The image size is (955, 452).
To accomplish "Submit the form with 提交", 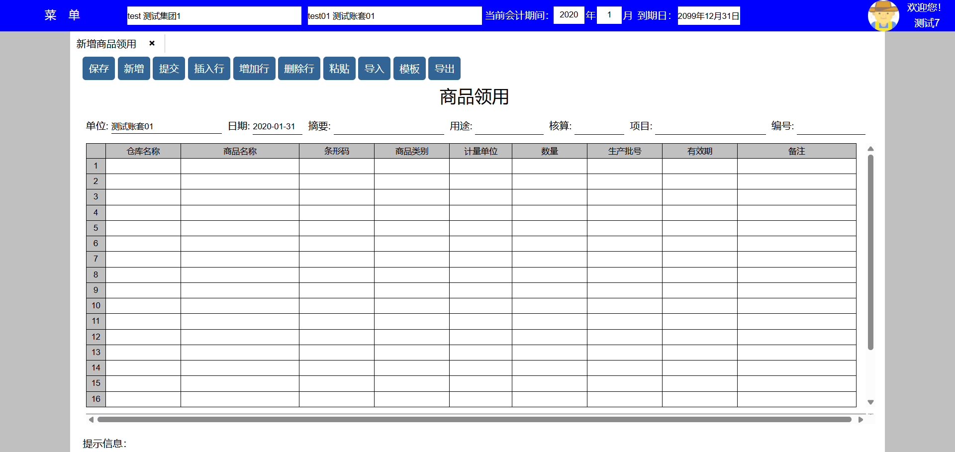I will [x=169, y=69].
